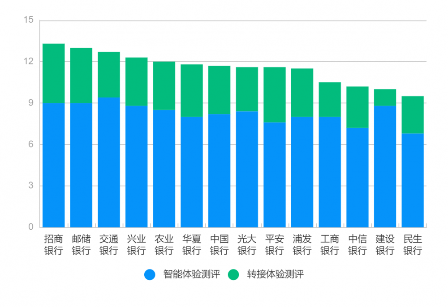Screen dimensions: 448x307
Task: Select 华夏银行's green bar segment
Action: click(x=192, y=91)
